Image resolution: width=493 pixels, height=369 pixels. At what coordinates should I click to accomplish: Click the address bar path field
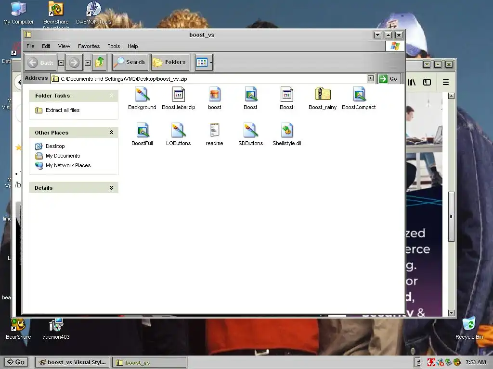pos(209,78)
